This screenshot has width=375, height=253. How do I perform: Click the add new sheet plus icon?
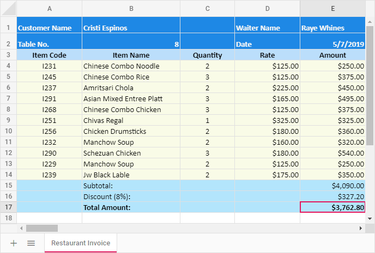click(14, 243)
